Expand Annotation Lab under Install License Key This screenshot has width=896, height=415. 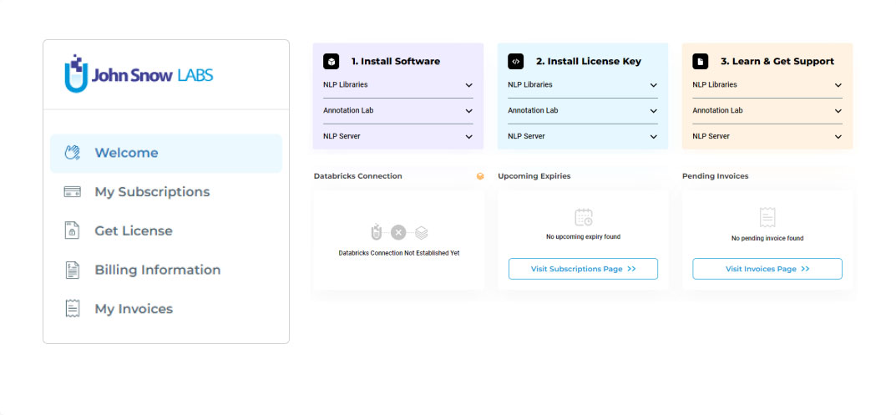[583, 110]
